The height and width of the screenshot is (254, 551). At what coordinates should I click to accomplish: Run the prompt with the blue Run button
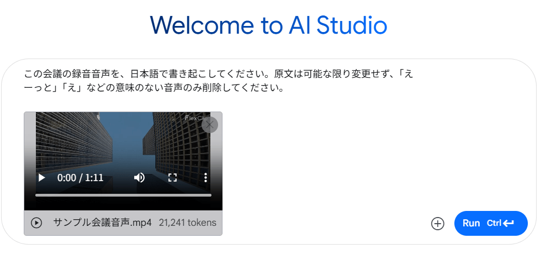491,224
